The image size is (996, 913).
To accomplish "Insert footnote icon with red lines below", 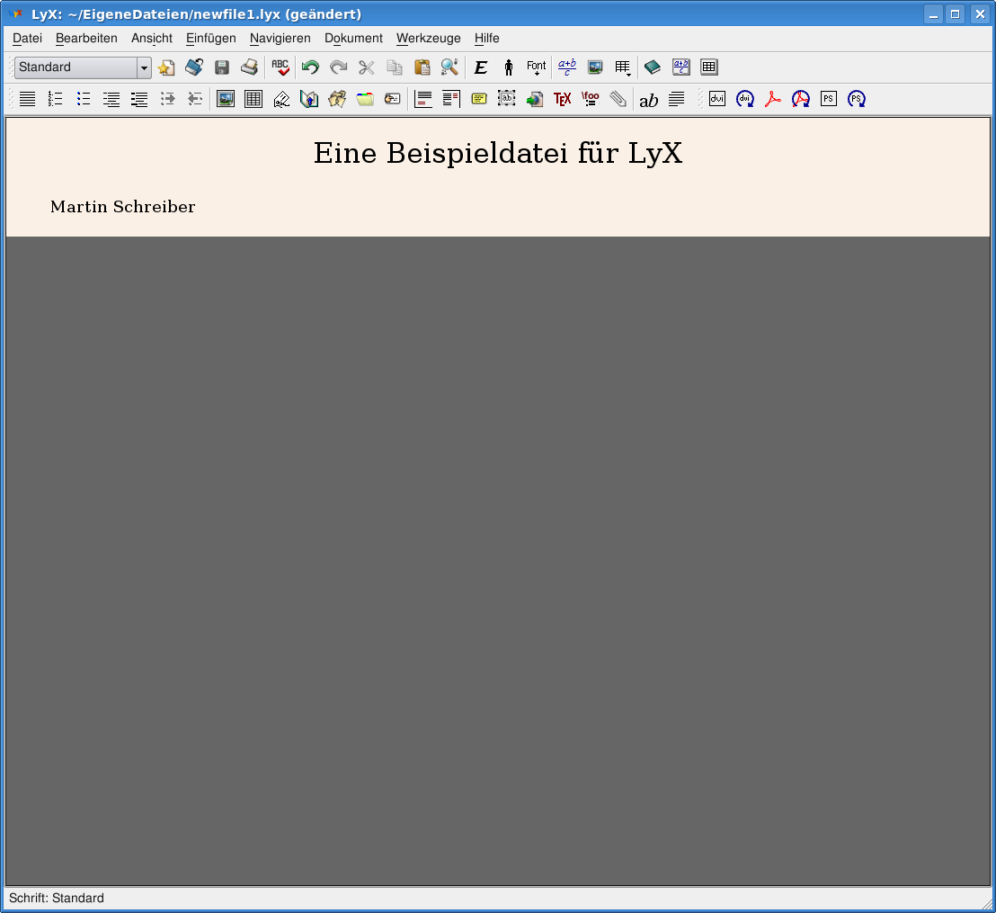I will pyautogui.click(x=423, y=99).
